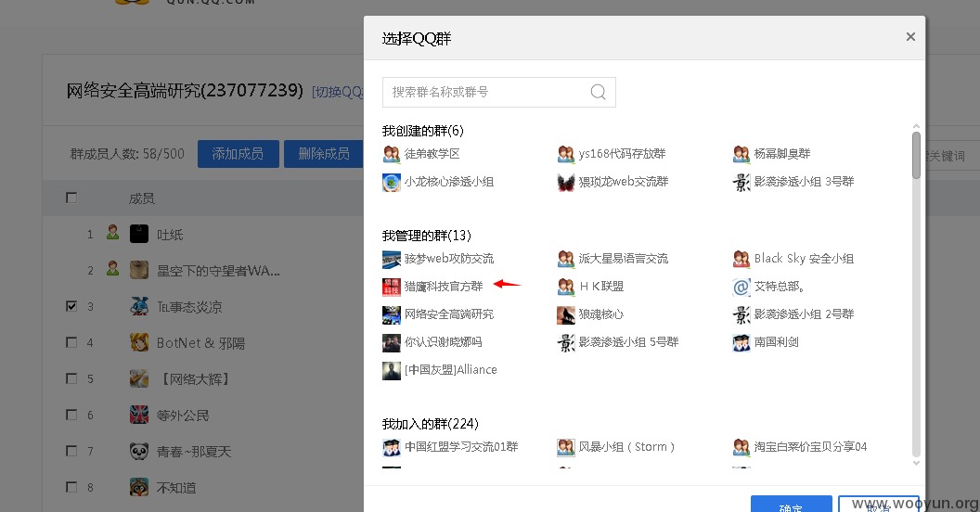This screenshot has width=980, height=512.
Task: Pick the 你认识谢晓娜吗 group avatar
Action: [x=392, y=343]
